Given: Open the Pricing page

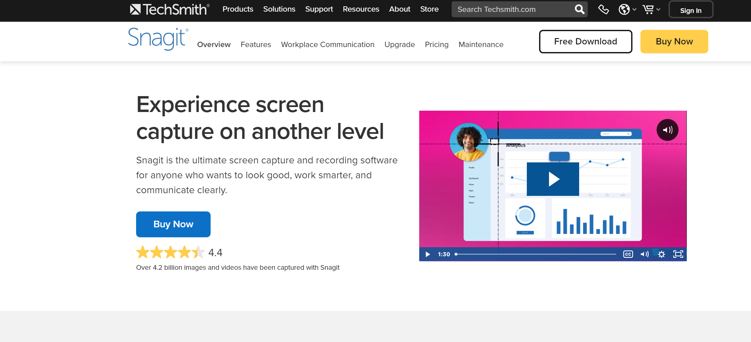Looking at the screenshot, I should click(x=437, y=44).
